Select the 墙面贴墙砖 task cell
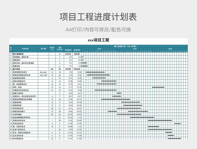This screenshot has width=197, height=149. (25, 102)
